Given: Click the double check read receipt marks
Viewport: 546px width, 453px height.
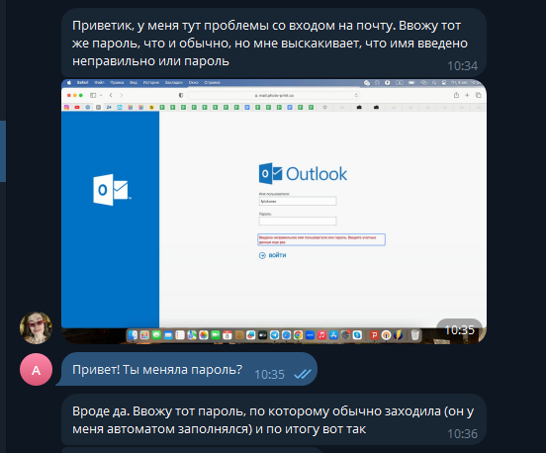Looking at the screenshot, I should [x=303, y=375].
